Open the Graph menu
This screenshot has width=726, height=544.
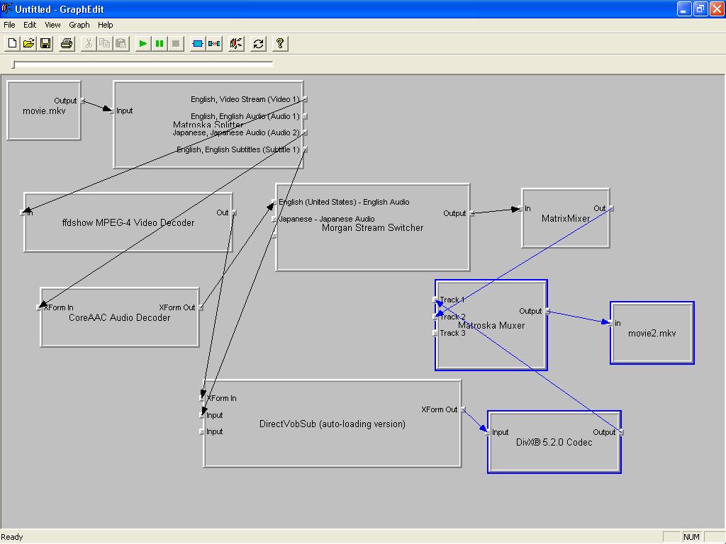(x=79, y=25)
